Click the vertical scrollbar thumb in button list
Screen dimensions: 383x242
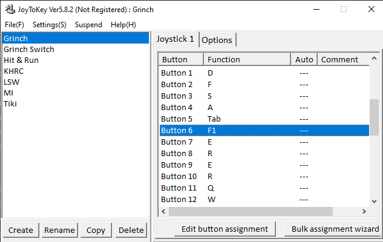374,117
